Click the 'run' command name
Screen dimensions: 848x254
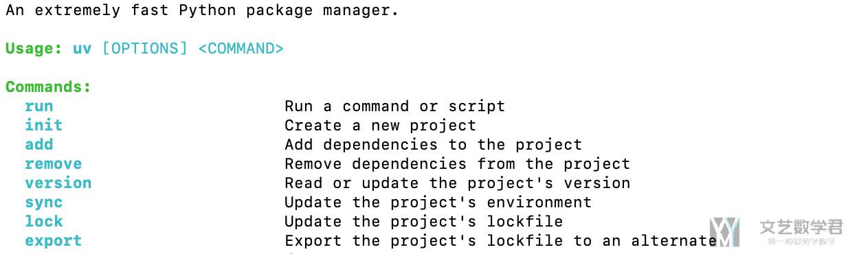click(x=39, y=106)
